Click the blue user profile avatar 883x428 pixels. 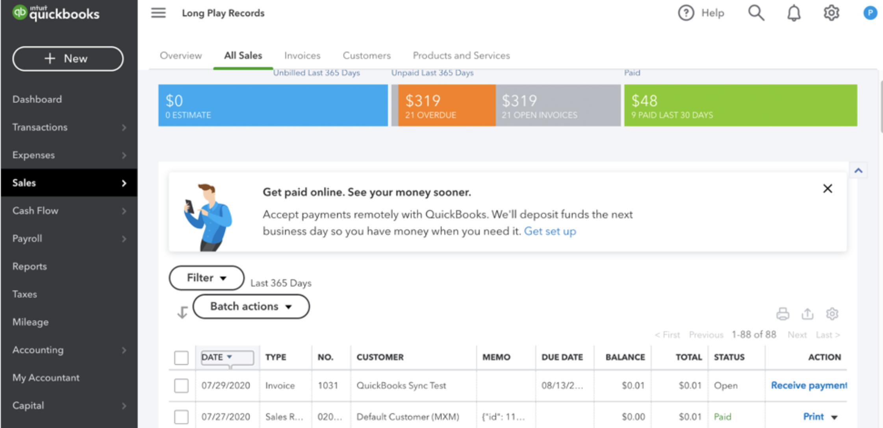pos(870,13)
